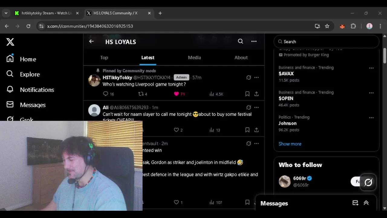This screenshot has height=218, width=387.
Task: Open the 6069r profile suggestion
Action: coord(300,178)
